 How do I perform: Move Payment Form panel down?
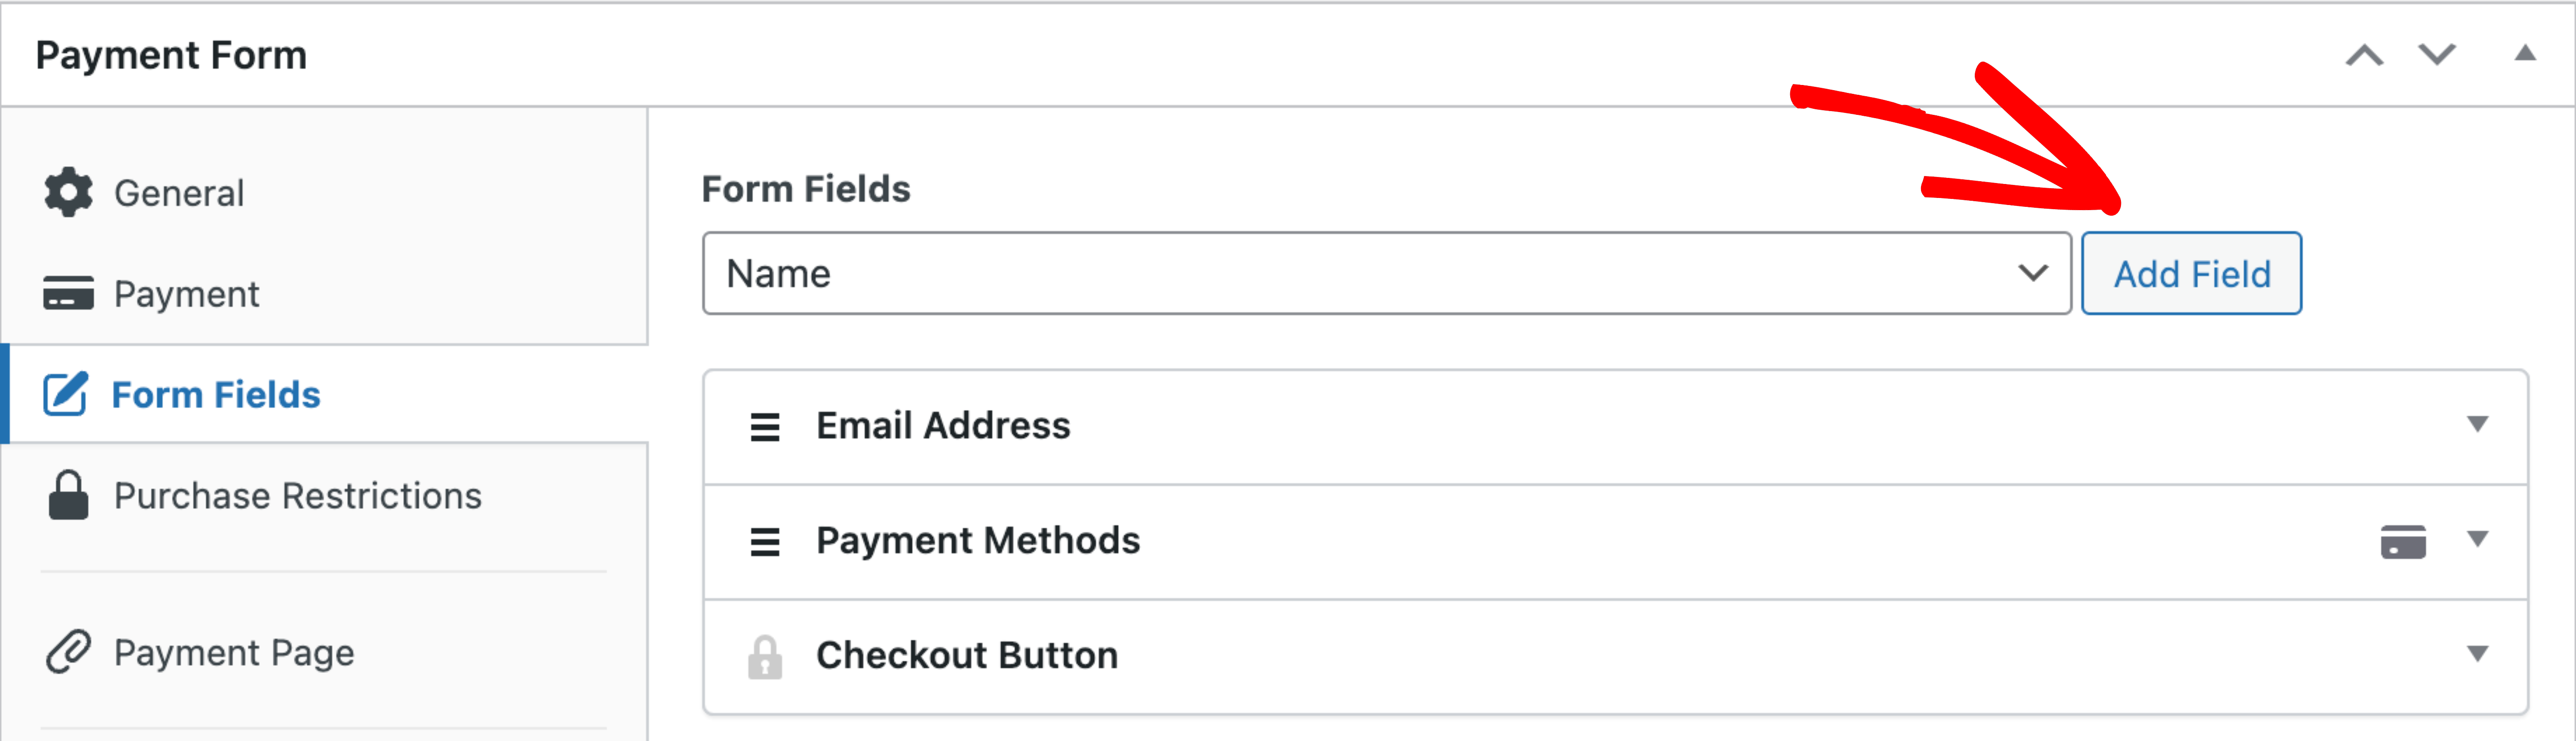tap(2436, 55)
